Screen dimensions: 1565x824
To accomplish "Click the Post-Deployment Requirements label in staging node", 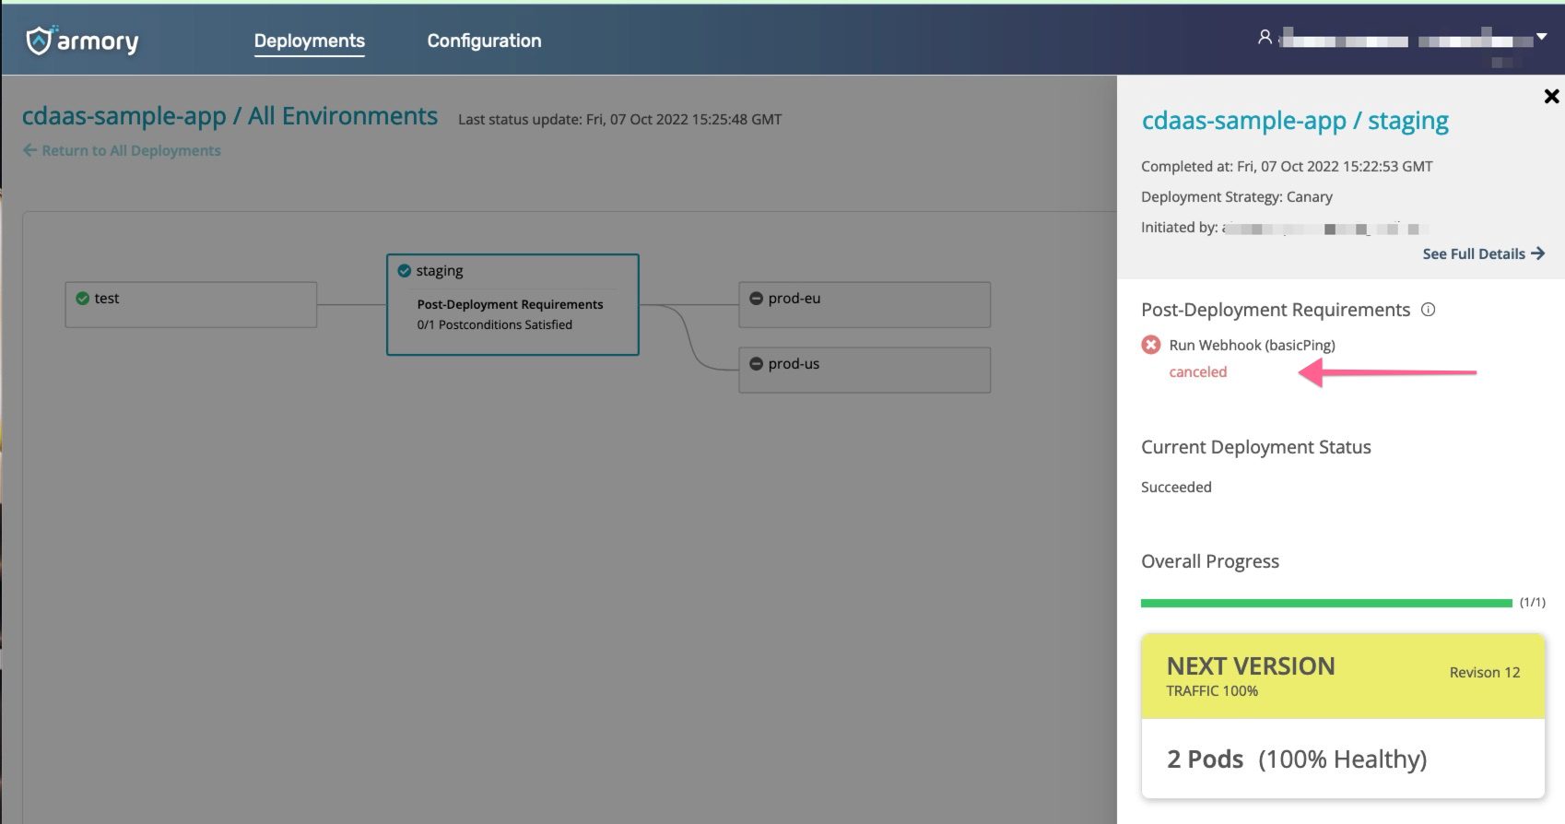I will [x=510, y=304].
